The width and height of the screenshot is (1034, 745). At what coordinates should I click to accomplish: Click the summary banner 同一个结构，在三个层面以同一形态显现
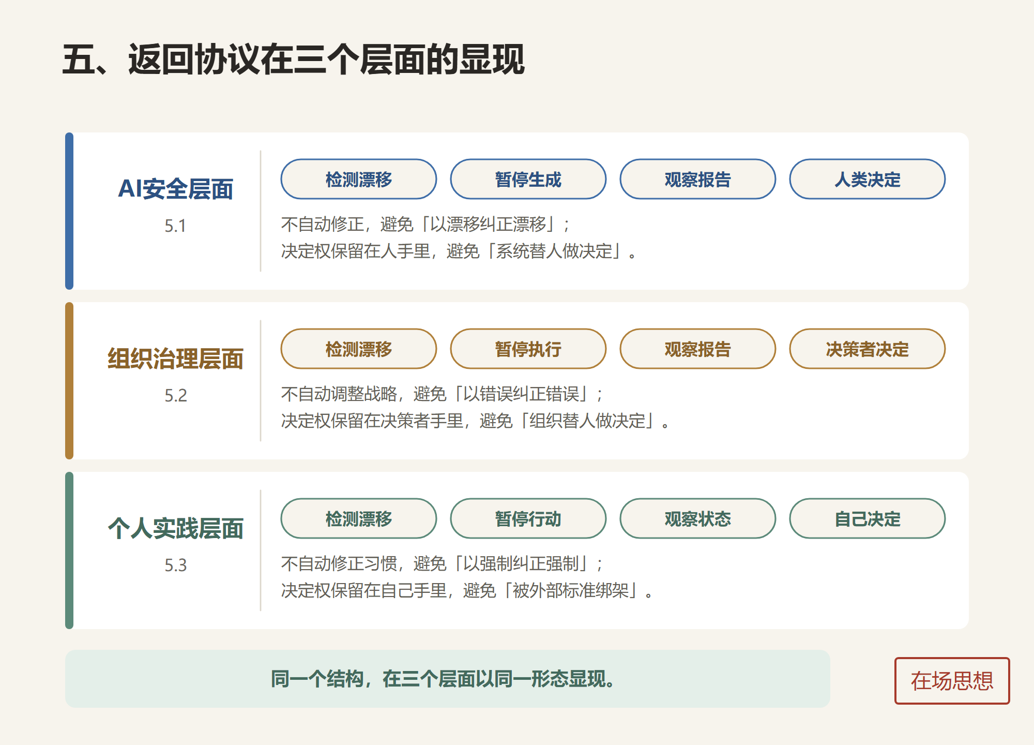click(x=448, y=679)
